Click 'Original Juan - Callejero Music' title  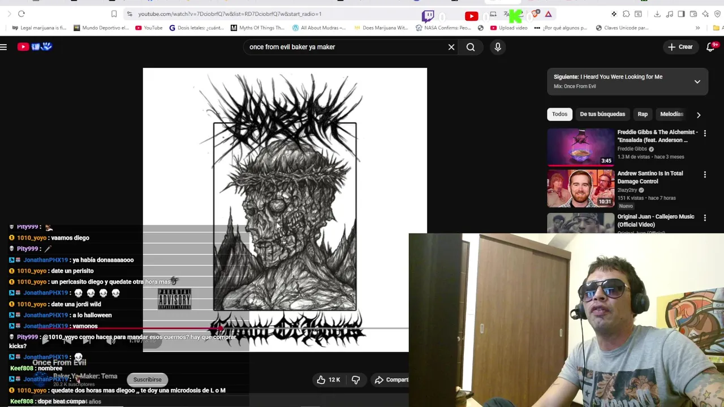pyautogui.click(x=656, y=220)
